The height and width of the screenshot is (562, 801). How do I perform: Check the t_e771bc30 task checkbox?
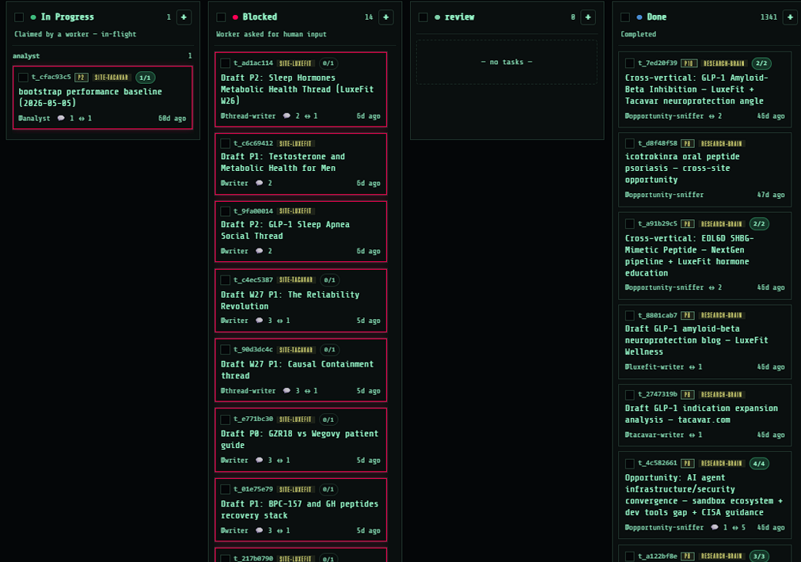pos(225,420)
